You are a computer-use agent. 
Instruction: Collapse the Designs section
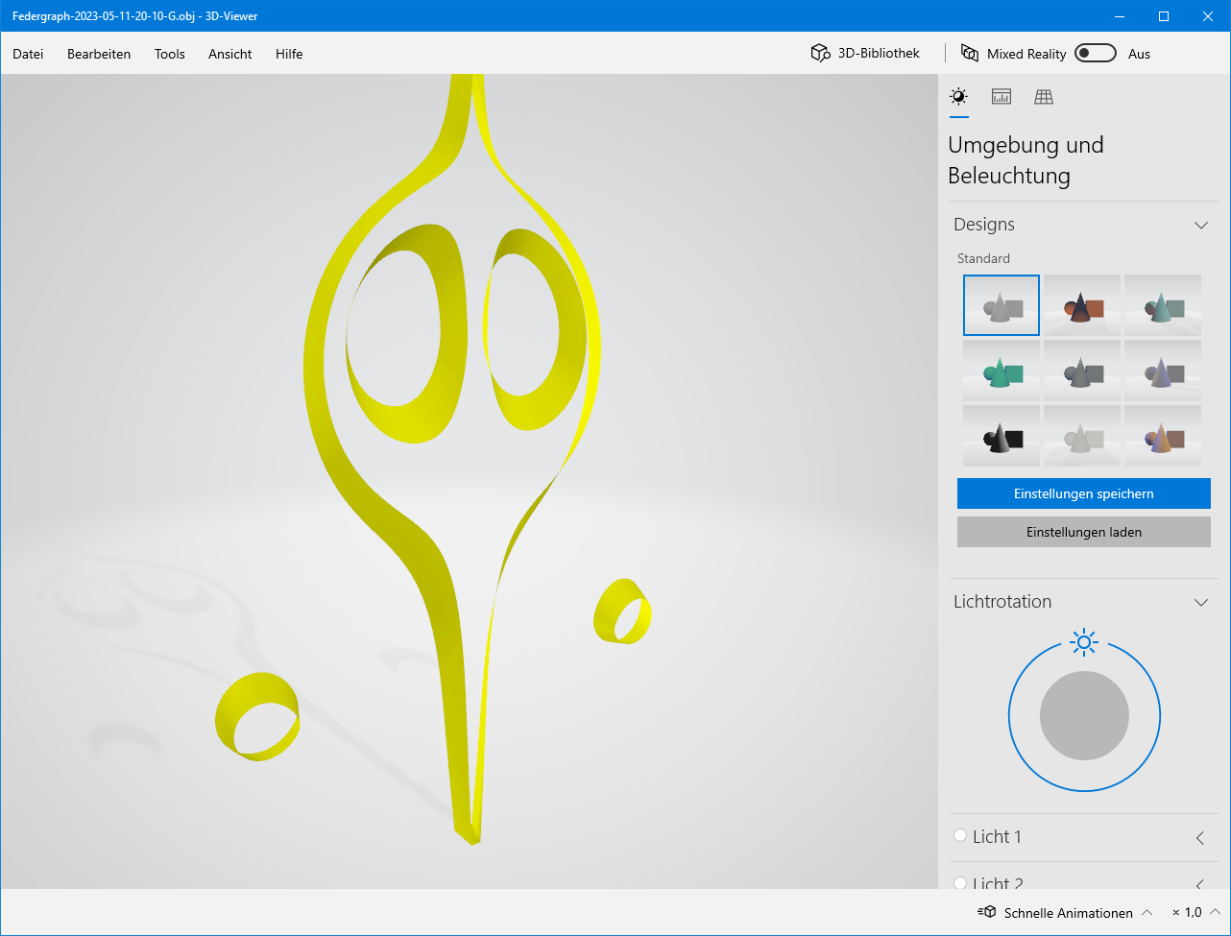[x=1200, y=225]
